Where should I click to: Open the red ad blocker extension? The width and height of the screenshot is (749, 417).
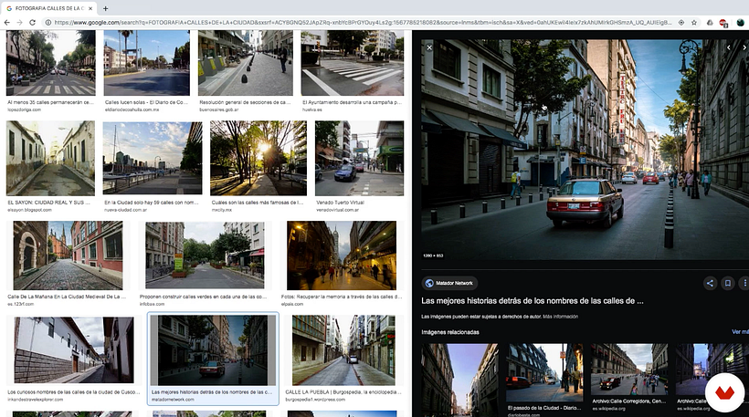tap(723, 23)
